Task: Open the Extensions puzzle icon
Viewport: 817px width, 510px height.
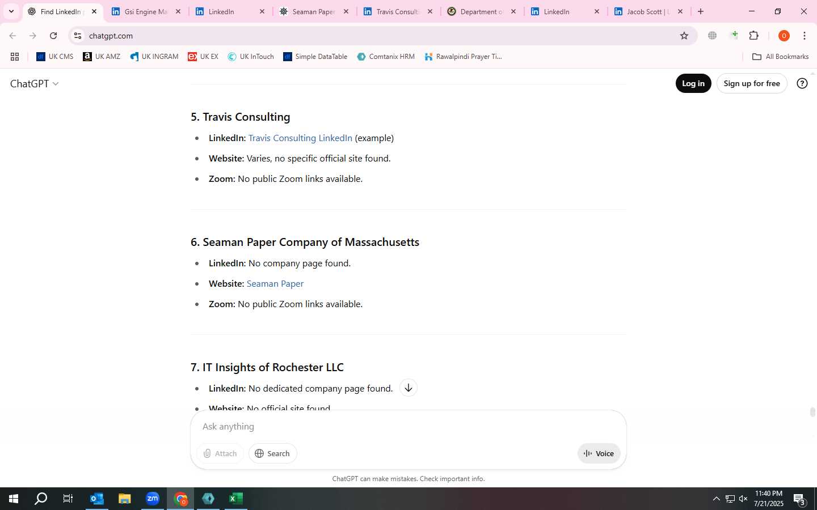Action: click(x=754, y=36)
